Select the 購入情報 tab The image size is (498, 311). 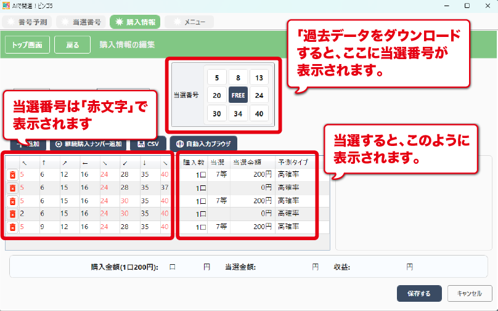tap(135, 22)
